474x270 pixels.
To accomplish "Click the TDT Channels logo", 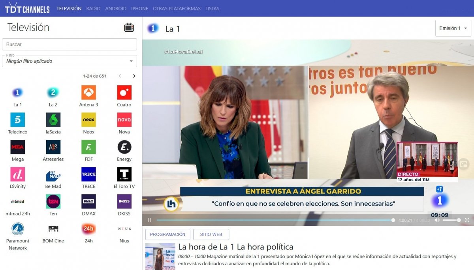I will (27, 8).
